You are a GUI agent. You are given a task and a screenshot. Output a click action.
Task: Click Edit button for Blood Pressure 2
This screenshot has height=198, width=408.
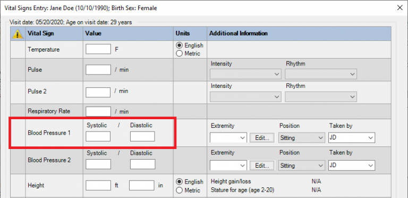pos(262,166)
